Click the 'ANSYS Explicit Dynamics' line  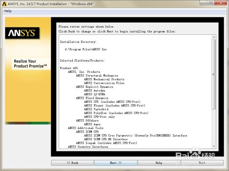(95, 87)
